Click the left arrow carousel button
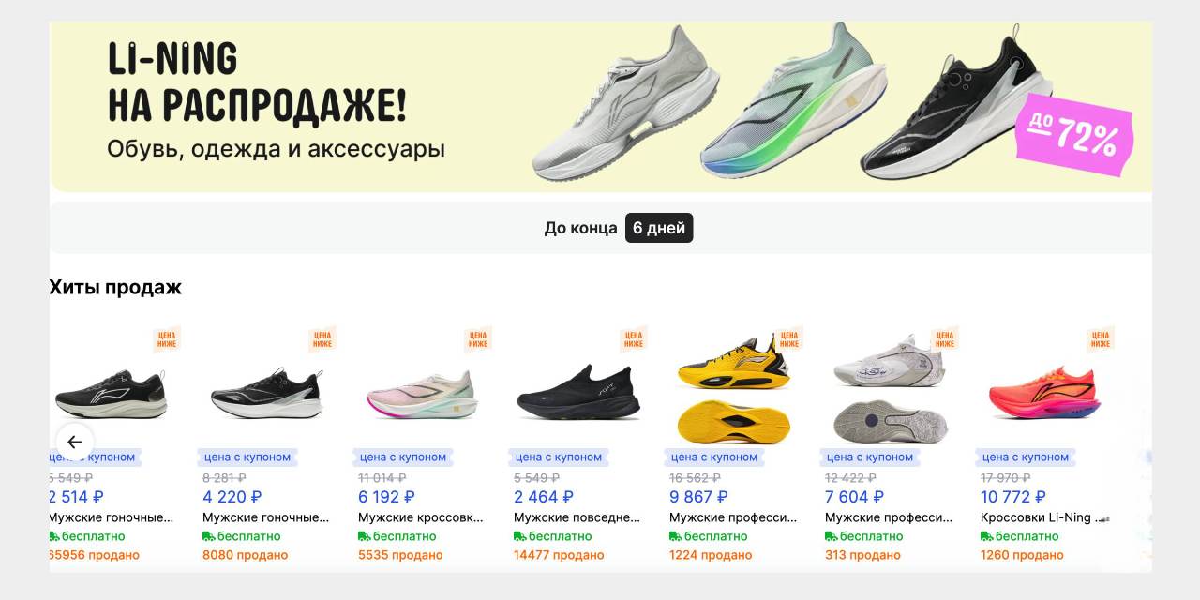Viewport: 1200px width, 600px height. coord(75,442)
